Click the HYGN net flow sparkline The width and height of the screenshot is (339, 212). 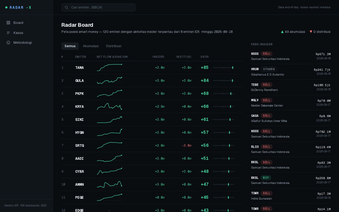(x=109, y=132)
